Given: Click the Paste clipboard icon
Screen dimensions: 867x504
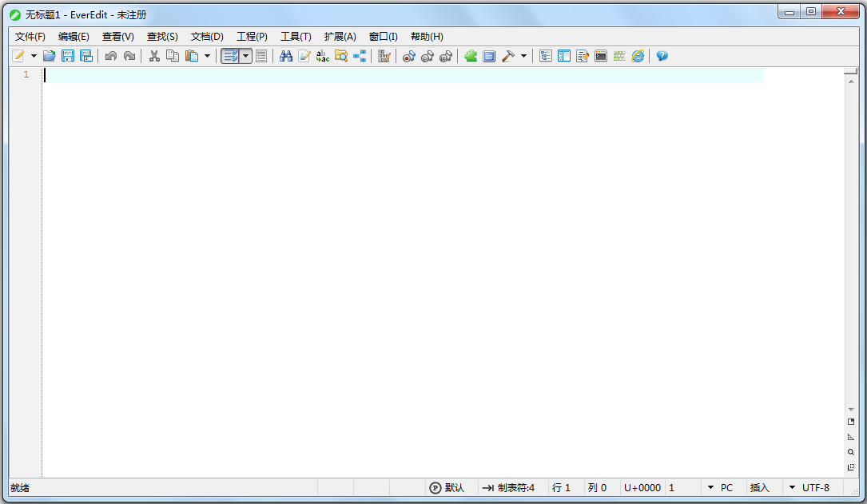Looking at the screenshot, I should (191, 56).
